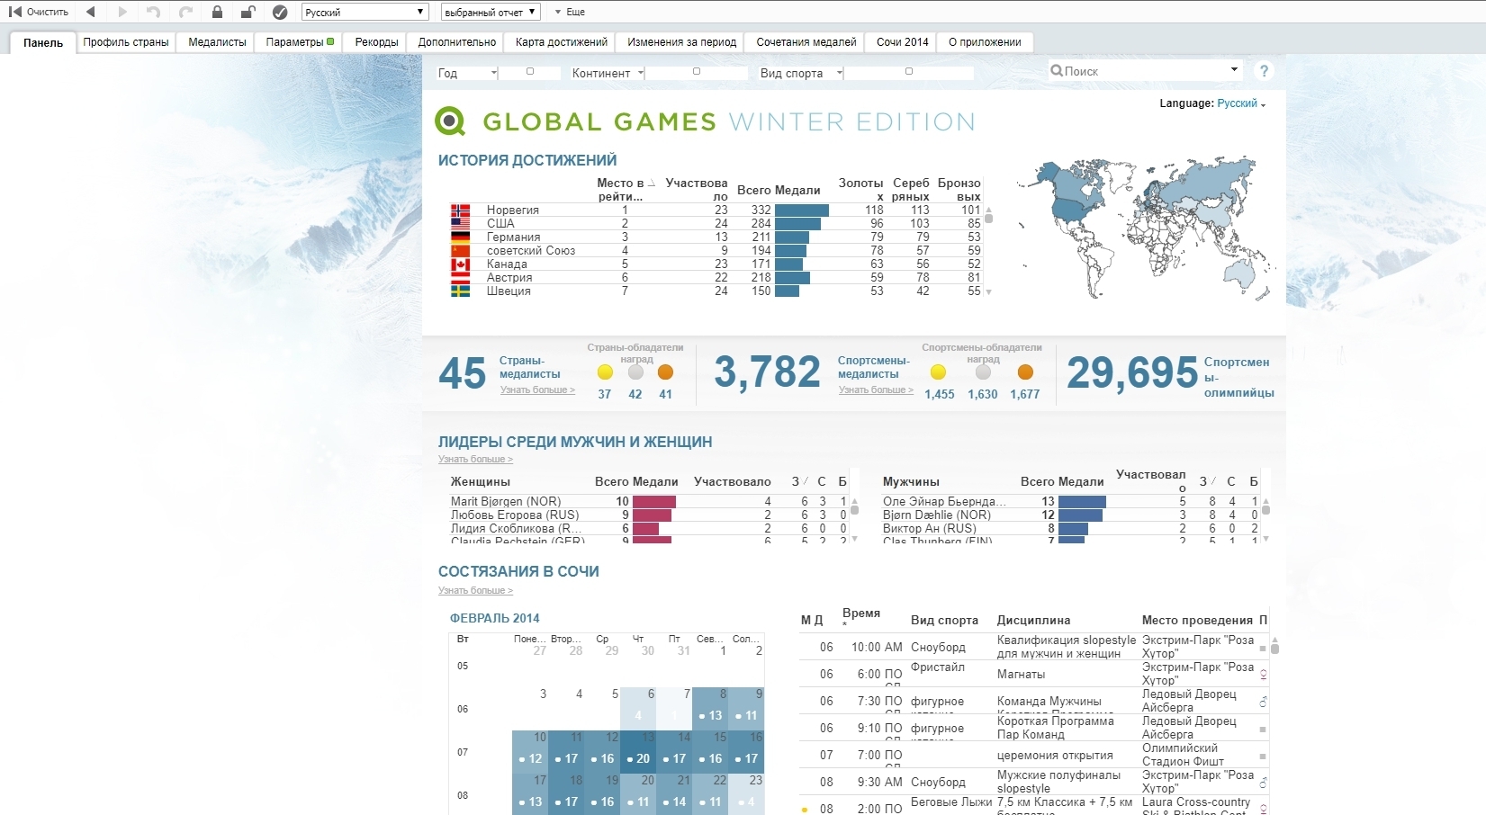Select Sweden's flag in the achievements table
Screen dimensions: 1486x815
(460, 291)
